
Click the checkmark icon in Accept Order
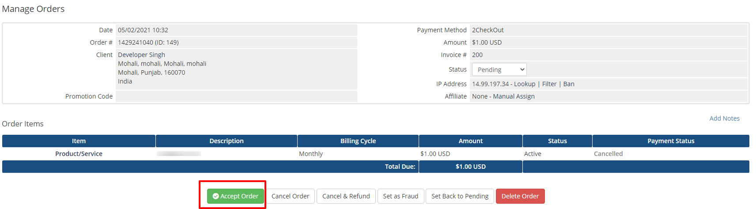[x=215, y=196]
